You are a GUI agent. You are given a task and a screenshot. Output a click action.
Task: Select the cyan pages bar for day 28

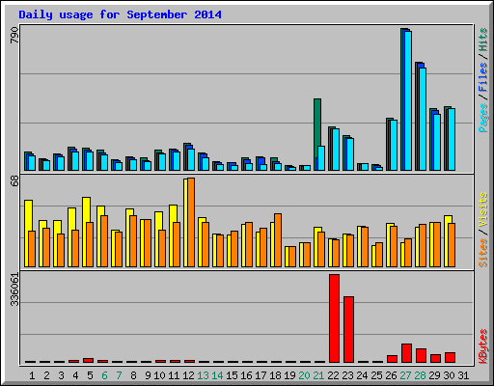coord(423,119)
